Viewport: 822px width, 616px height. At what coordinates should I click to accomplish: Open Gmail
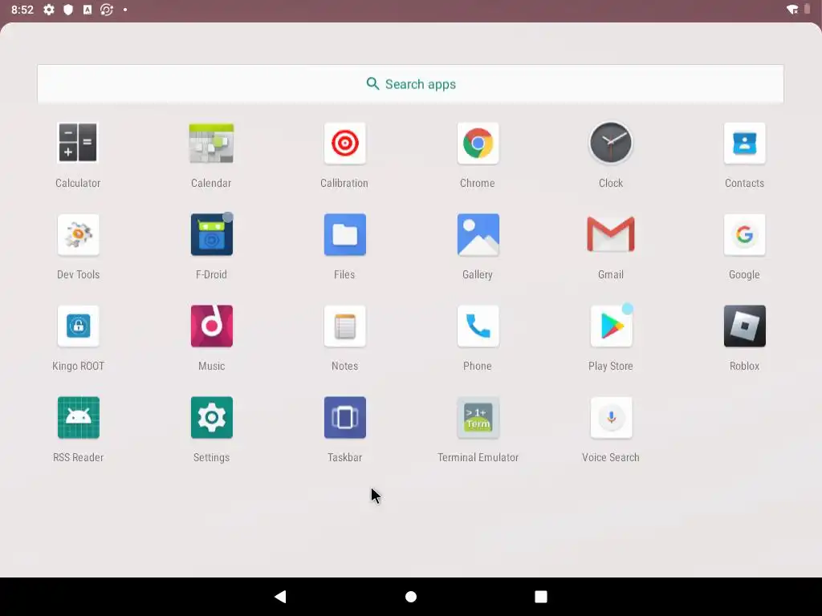point(611,235)
